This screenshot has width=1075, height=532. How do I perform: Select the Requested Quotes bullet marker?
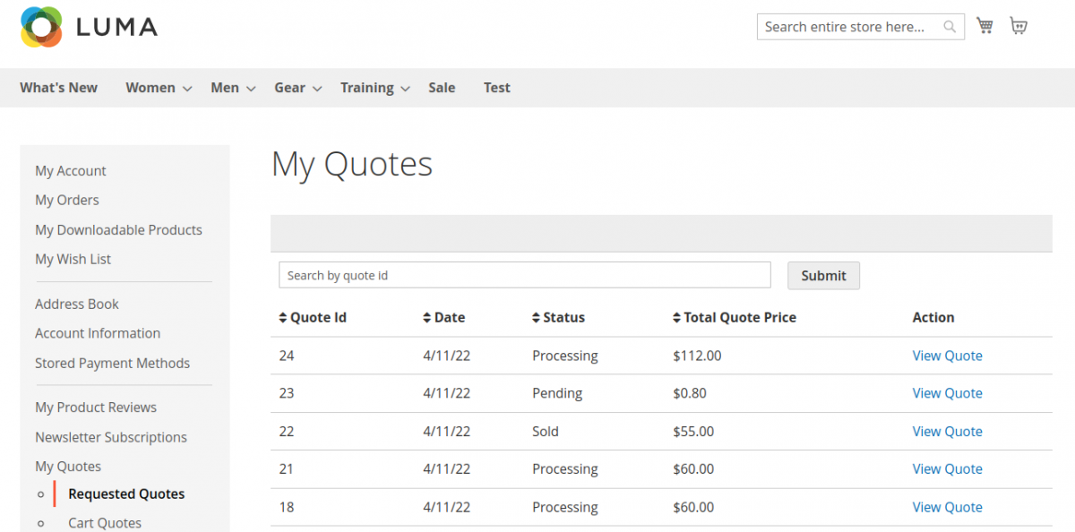(41, 493)
